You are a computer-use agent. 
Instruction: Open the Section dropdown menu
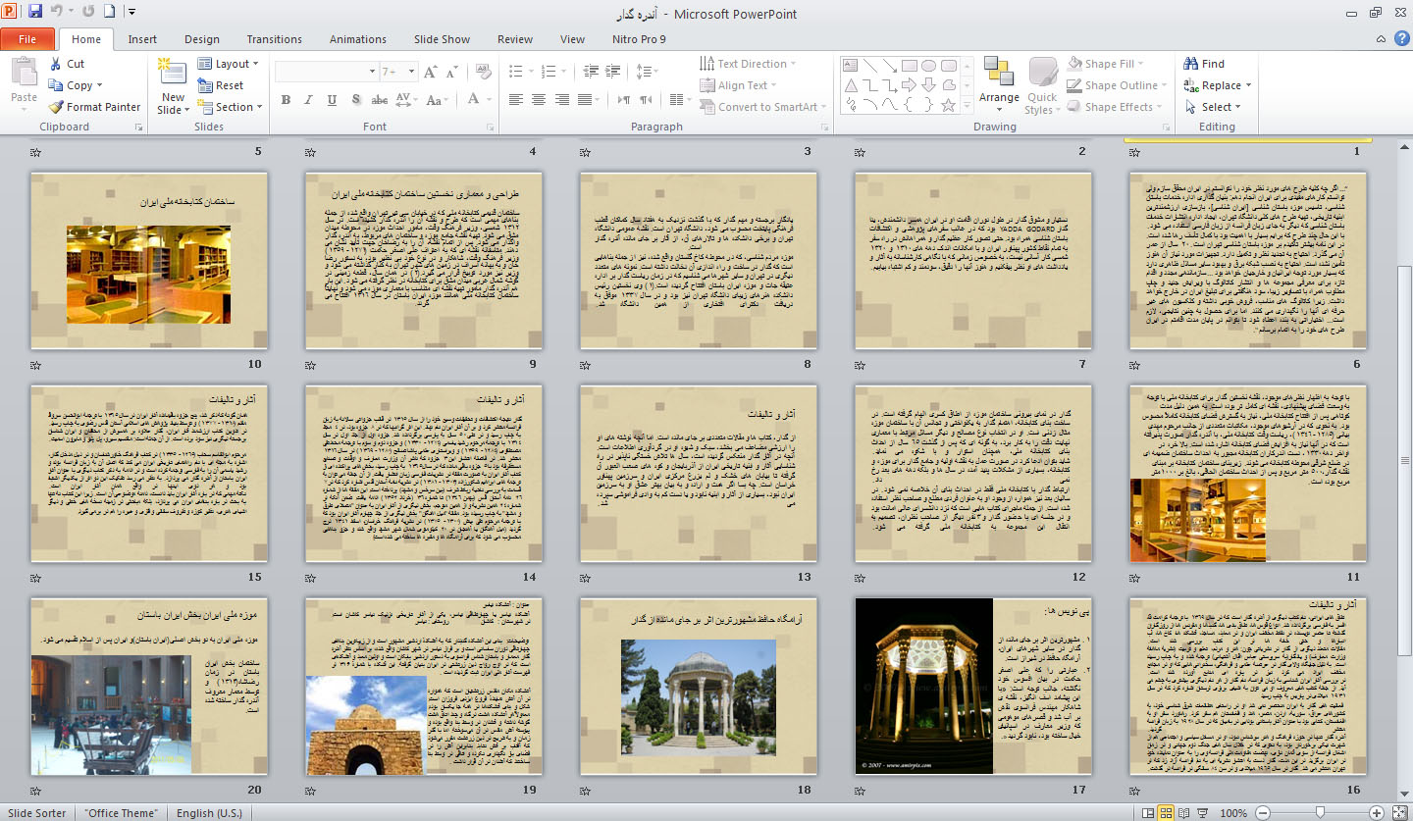[233, 107]
